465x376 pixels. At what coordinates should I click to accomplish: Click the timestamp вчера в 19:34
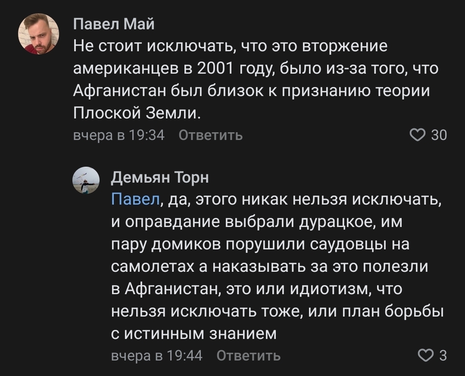119,135
